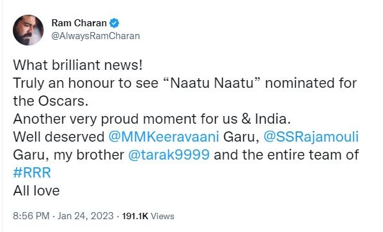Visit the @AlwaysRamCharan handle
Image resolution: width=383 pixels, height=232 pixels.
click(x=96, y=36)
